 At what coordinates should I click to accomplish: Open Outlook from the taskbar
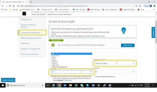[x=65, y=85]
